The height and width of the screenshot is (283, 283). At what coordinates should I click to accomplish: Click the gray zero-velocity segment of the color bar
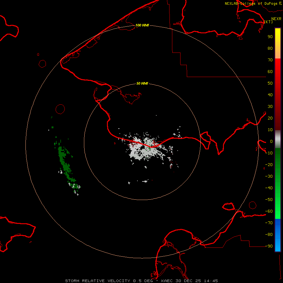(278, 139)
